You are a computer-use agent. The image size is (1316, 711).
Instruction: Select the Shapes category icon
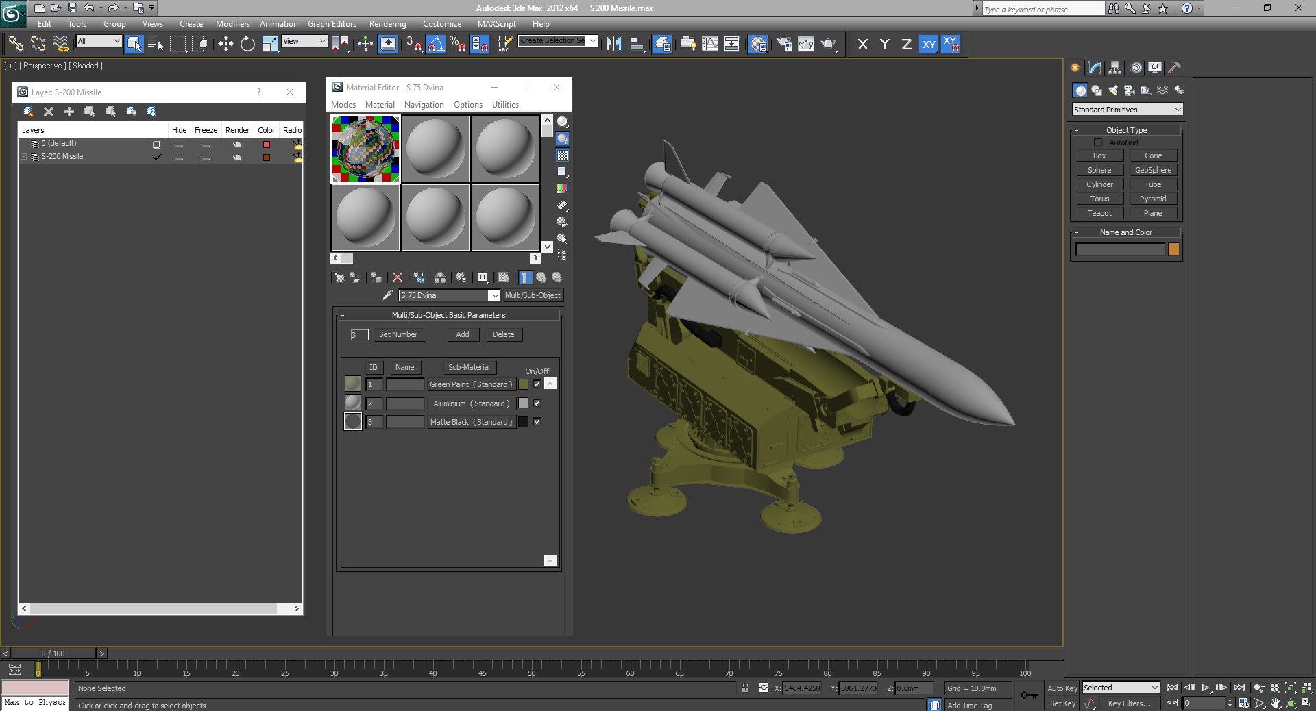(1097, 90)
